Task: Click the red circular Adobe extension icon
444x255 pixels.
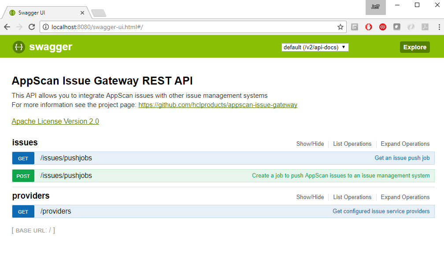Action: click(x=382, y=27)
